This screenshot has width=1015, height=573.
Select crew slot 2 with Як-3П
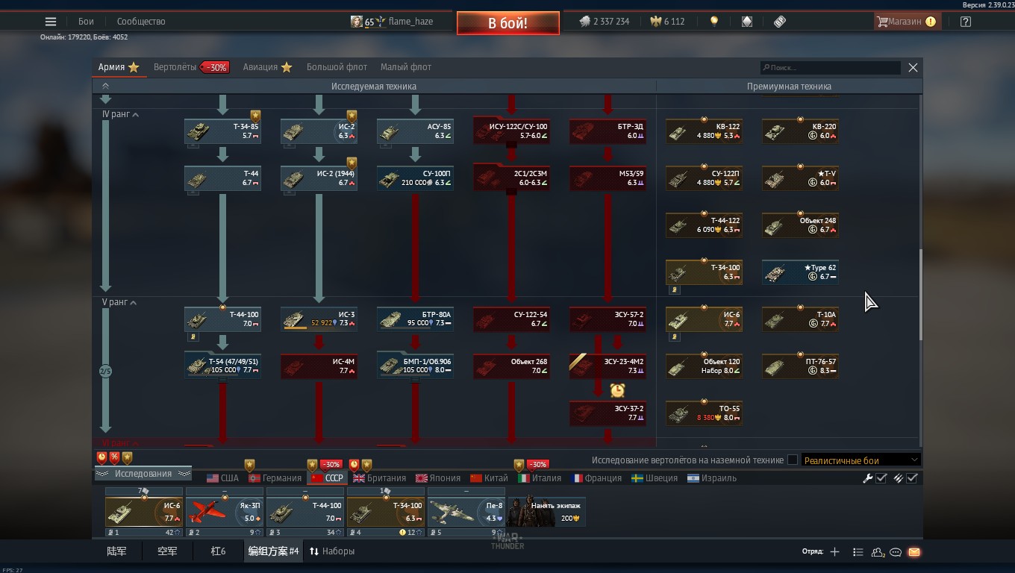(225, 512)
